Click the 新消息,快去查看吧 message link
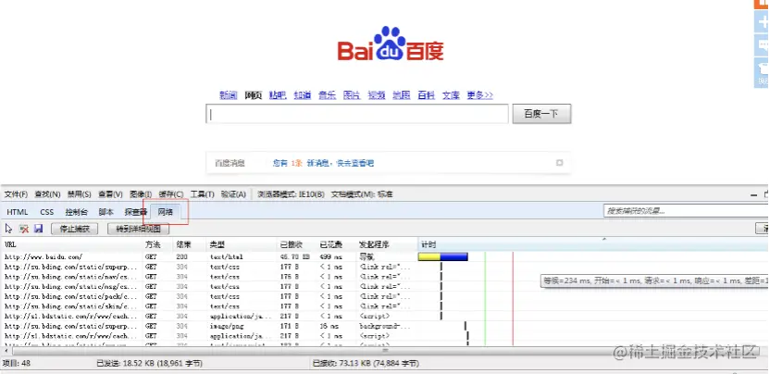Screen dimensions: 770x374 pos(341,163)
